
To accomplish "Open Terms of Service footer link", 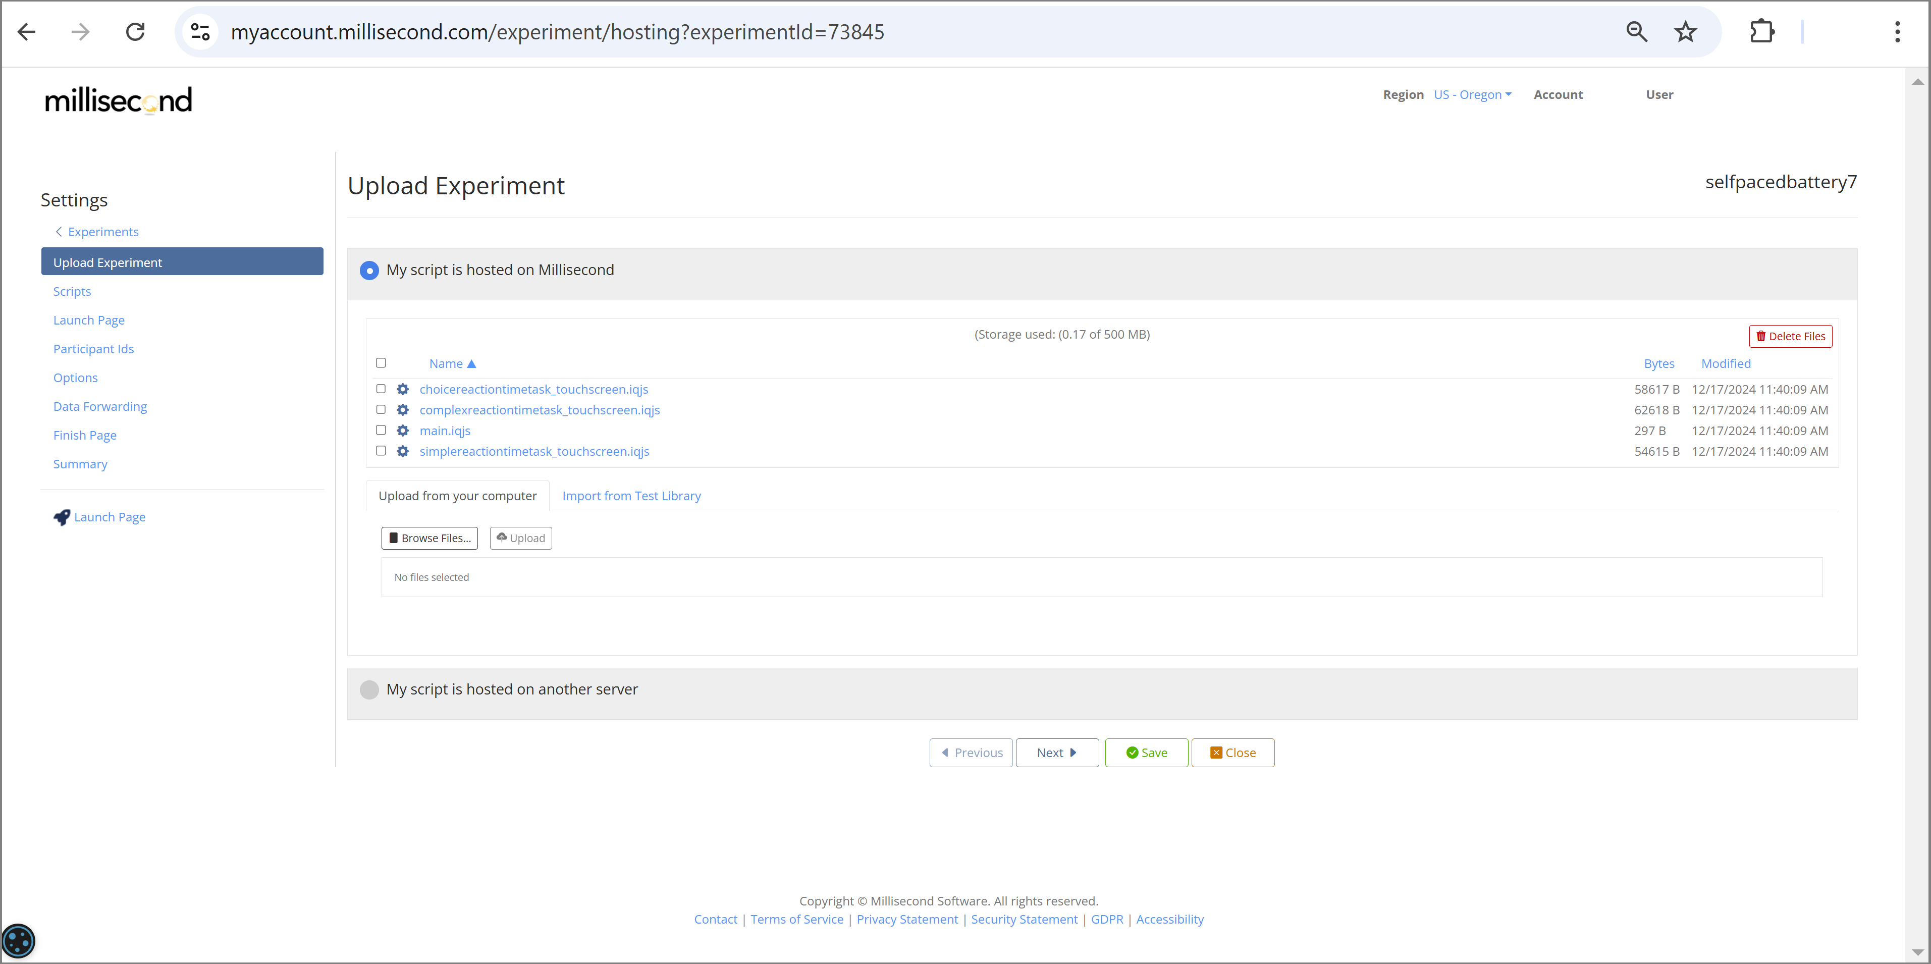I will [x=797, y=920].
